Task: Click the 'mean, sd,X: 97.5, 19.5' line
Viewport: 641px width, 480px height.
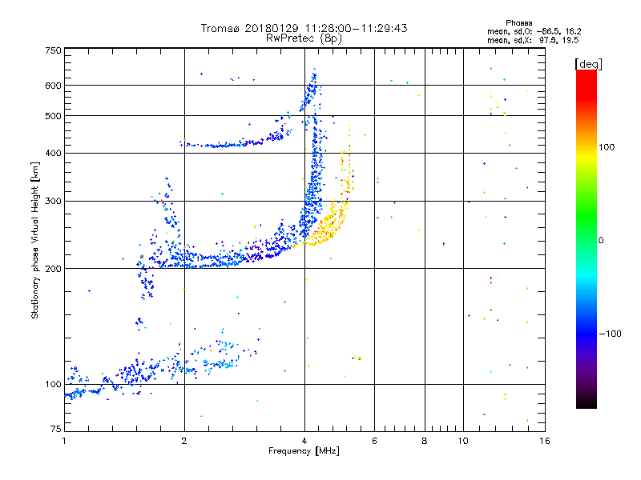Action: pyautogui.click(x=533, y=40)
